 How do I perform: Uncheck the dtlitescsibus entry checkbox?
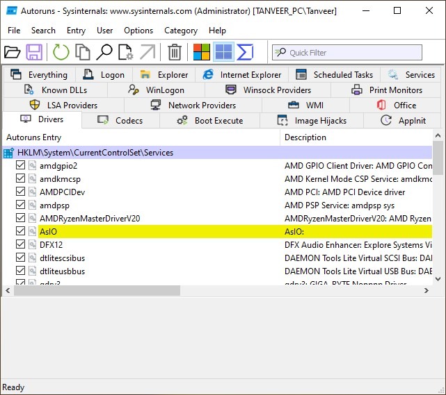coord(20,258)
